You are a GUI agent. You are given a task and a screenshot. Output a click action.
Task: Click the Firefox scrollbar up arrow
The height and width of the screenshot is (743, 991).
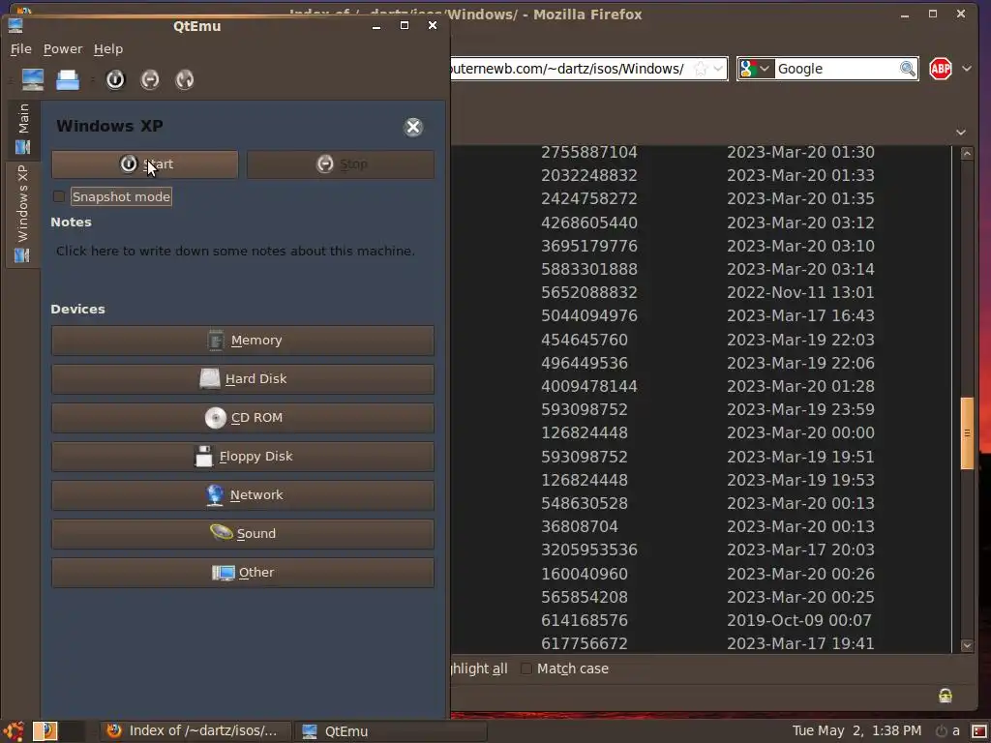[x=967, y=154]
